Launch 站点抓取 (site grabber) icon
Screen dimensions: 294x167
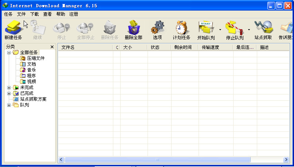pos(263,30)
